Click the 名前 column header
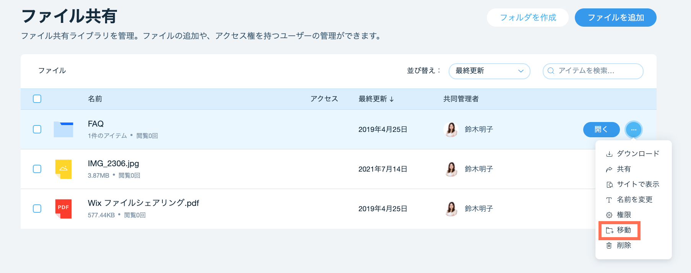 point(95,99)
